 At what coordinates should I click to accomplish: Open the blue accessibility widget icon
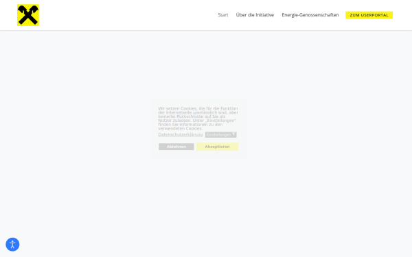click(12, 245)
